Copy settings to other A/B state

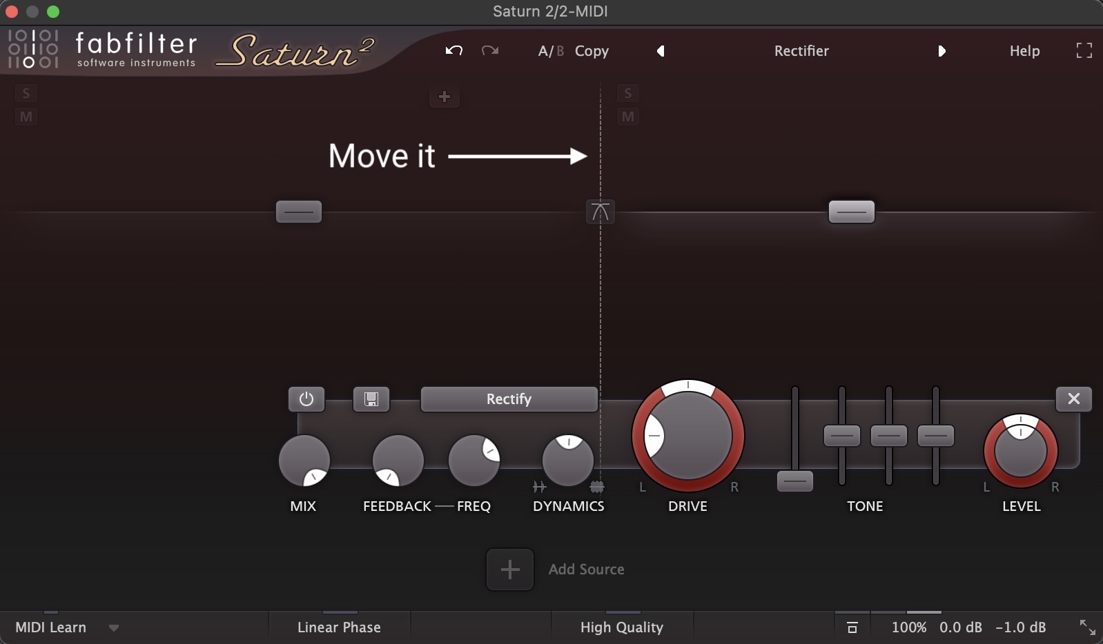pyautogui.click(x=592, y=51)
